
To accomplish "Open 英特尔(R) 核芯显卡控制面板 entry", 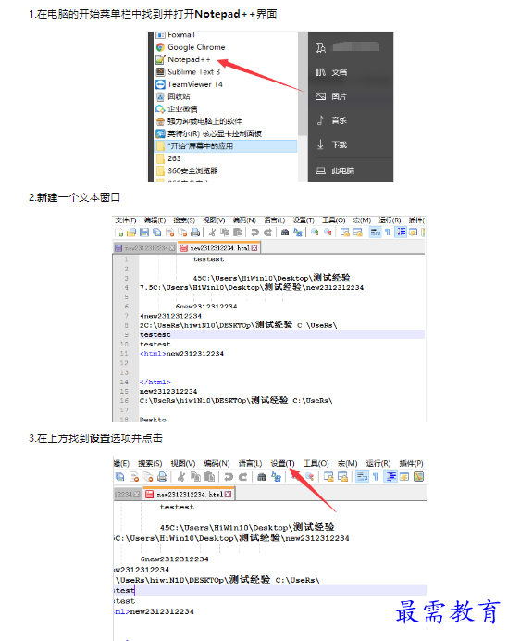I will [x=209, y=133].
